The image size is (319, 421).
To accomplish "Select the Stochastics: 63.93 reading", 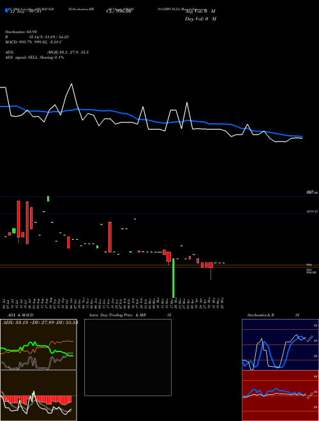I will (x=21, y=32).
